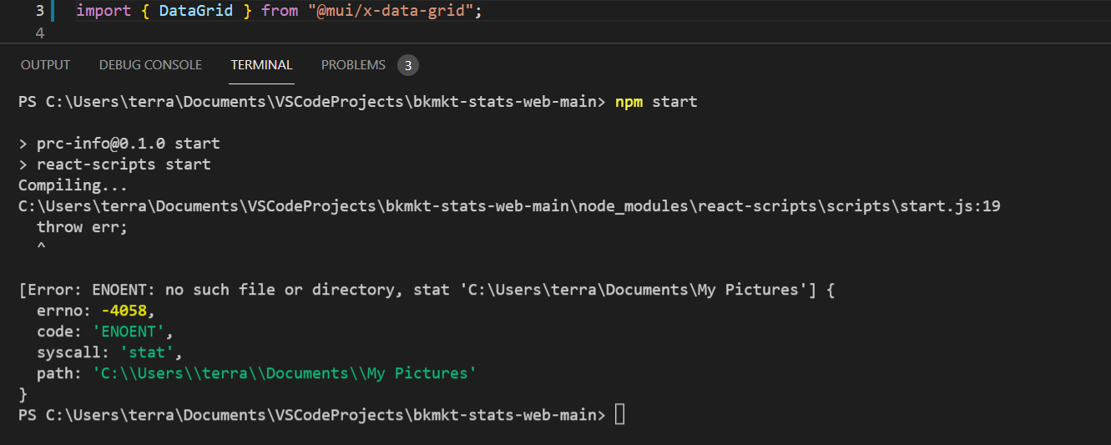Image resolution: width=1111 pixels, height=445 pixels.
Task: Click line number 4 in the editor gutter
Action: tap(40, 33)
